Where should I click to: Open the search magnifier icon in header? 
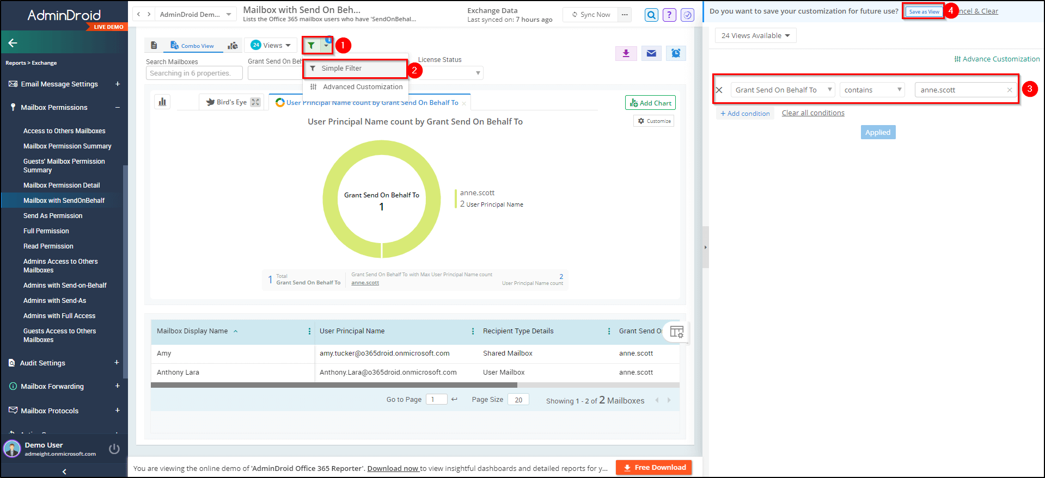651,15
